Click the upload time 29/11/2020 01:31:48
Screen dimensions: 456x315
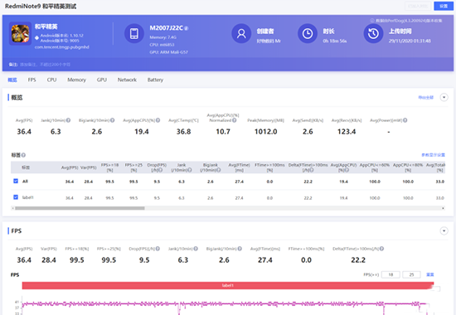coord(410,41)
